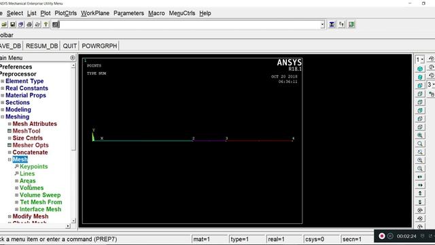Screen dimensions: 435x245
Task: Click the Main Menu vertical scrollbar thumb
Action: [x=73, y=110]
